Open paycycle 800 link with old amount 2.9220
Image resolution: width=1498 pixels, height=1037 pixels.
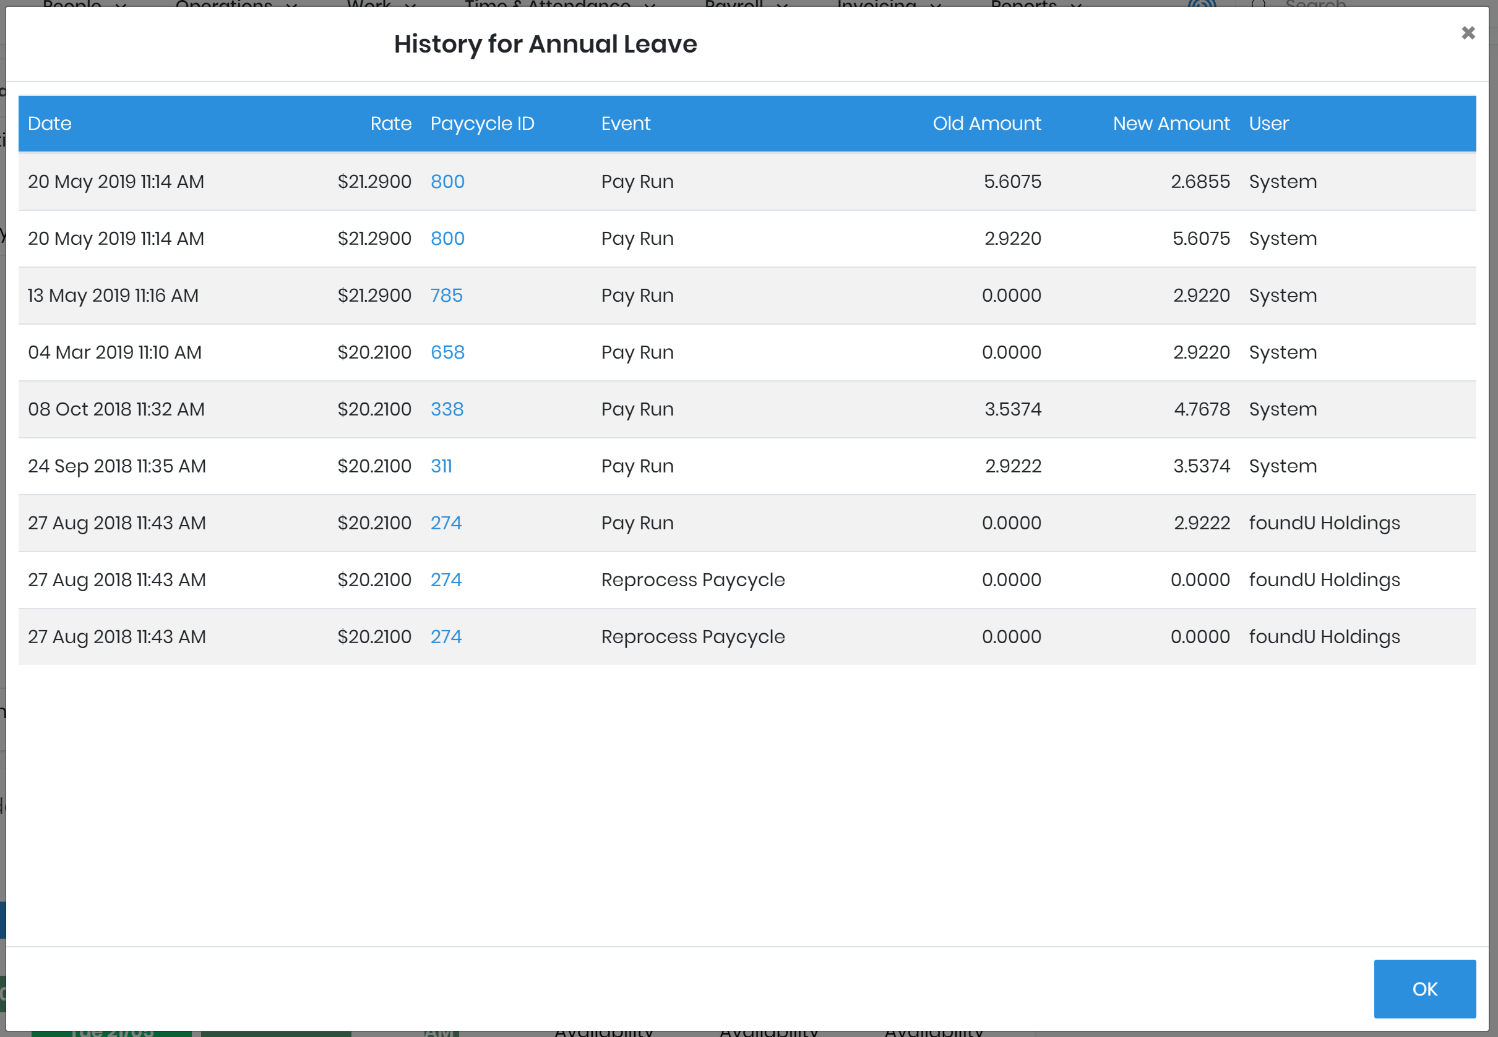(447, 239)
